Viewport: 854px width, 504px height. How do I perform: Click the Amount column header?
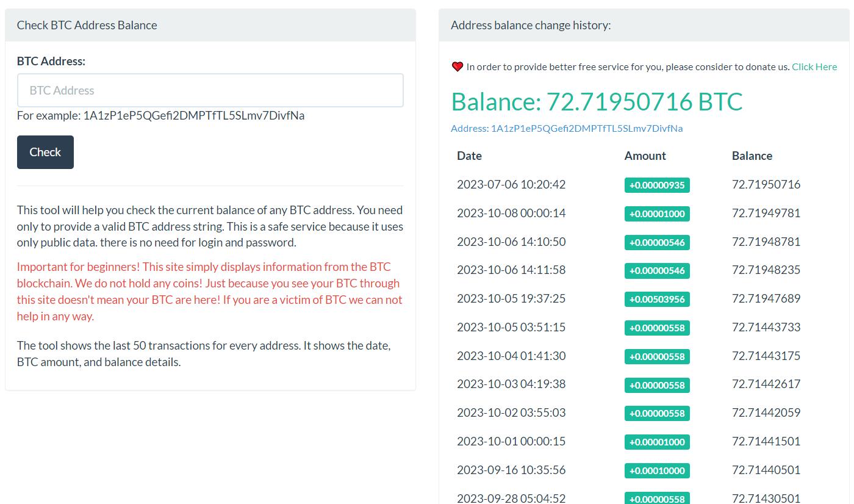[x=645, y=156]
